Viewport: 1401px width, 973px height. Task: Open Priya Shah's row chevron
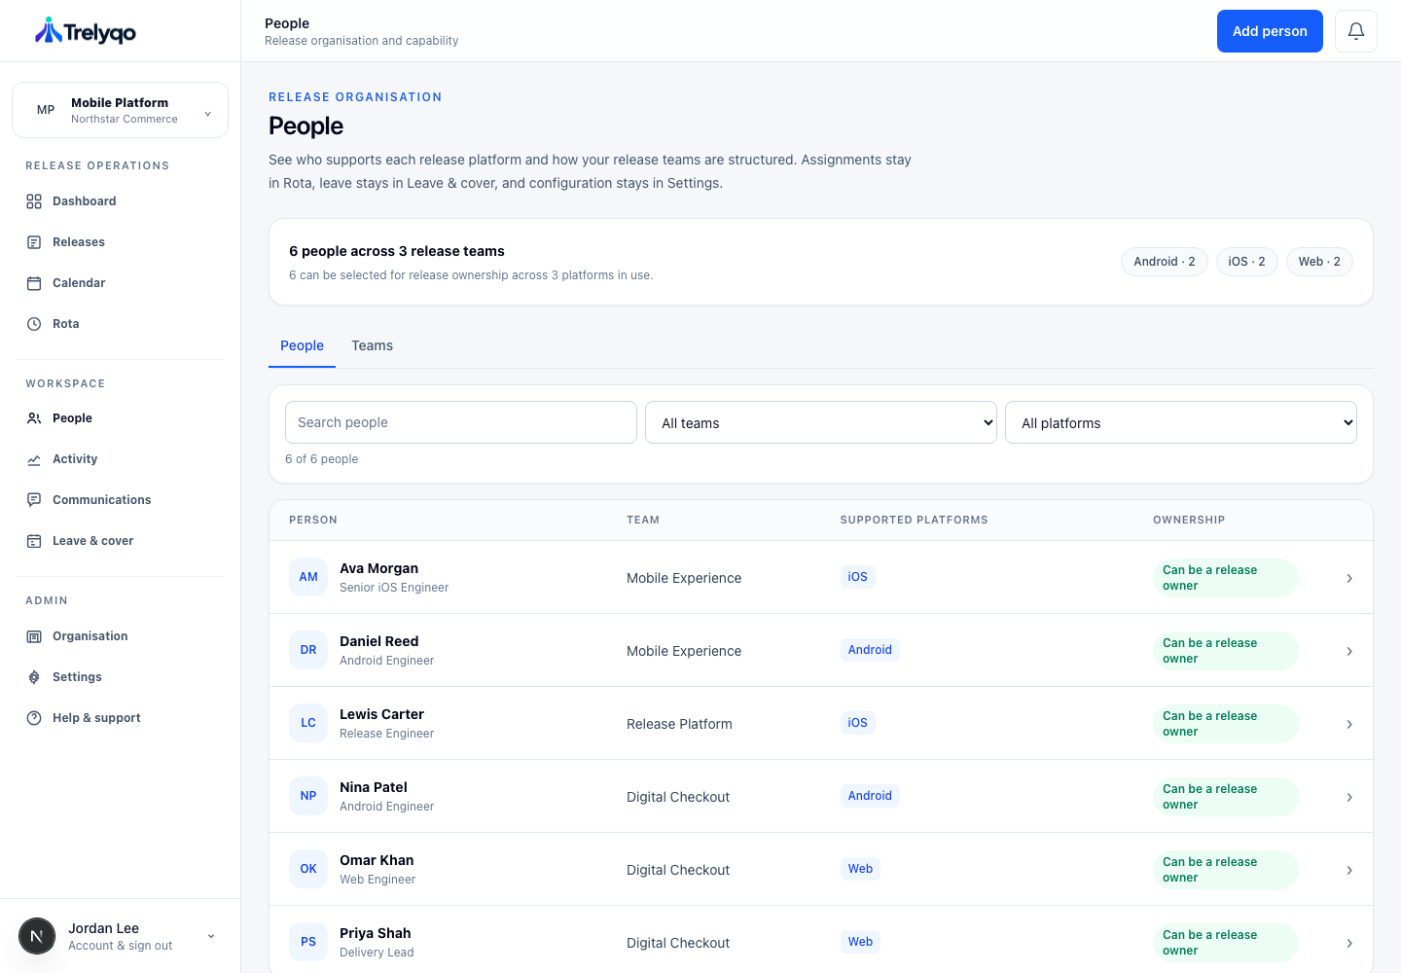[x=1349, y=943]
